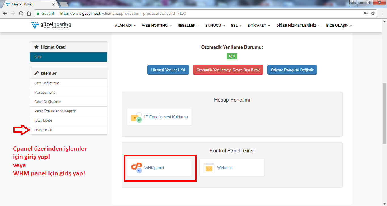This screenshot has width=387, height=206.
Task: Open Paket Özelliklerini Değiştir
Action: click(x=69, y=111)
